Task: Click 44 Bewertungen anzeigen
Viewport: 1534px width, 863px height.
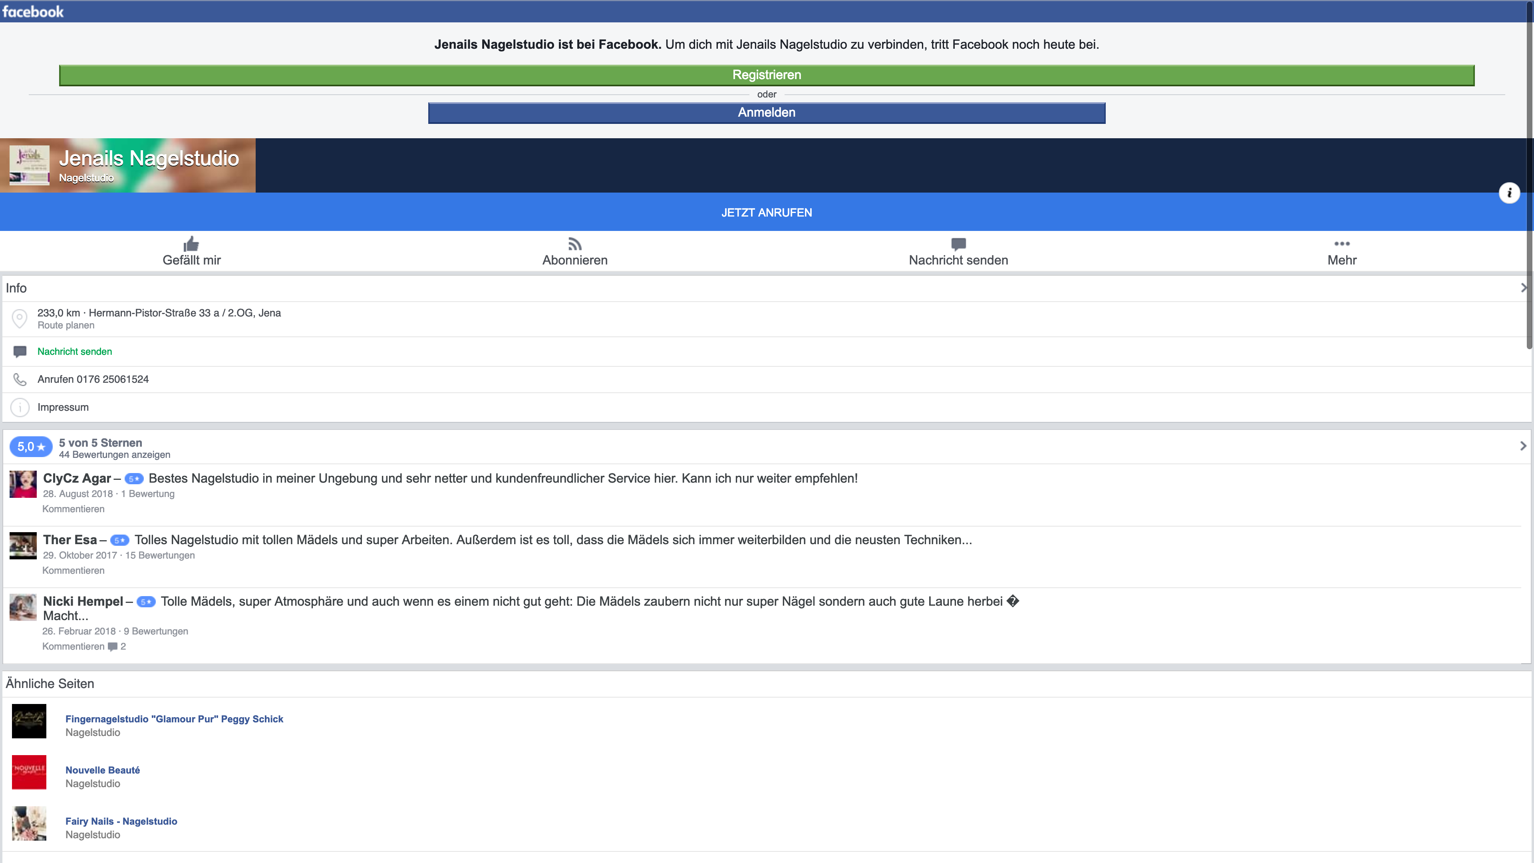Action: (x=114, y=455)
